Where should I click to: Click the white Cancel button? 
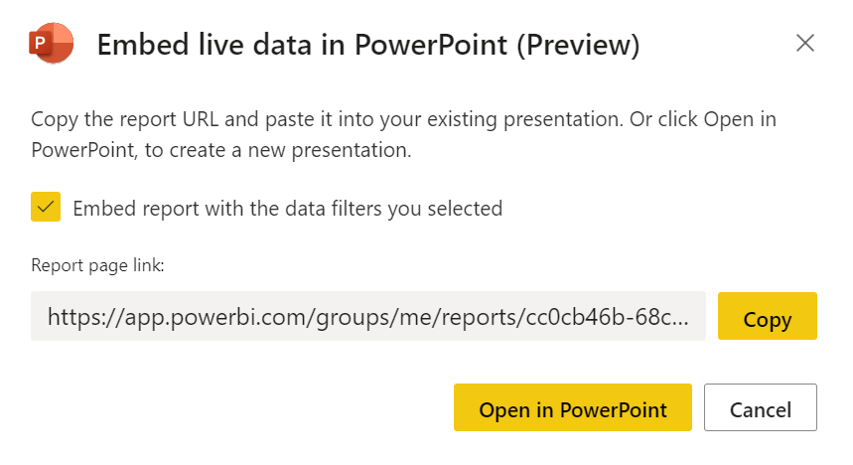(x=761, y=407)
